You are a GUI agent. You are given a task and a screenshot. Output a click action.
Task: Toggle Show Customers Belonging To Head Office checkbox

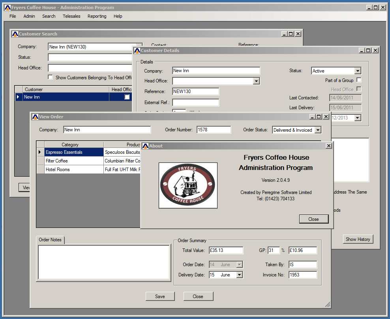pyautogui.click(x=51, y=77)
